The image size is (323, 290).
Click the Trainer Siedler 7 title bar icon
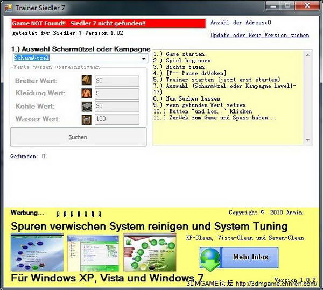tap(9, 8)
